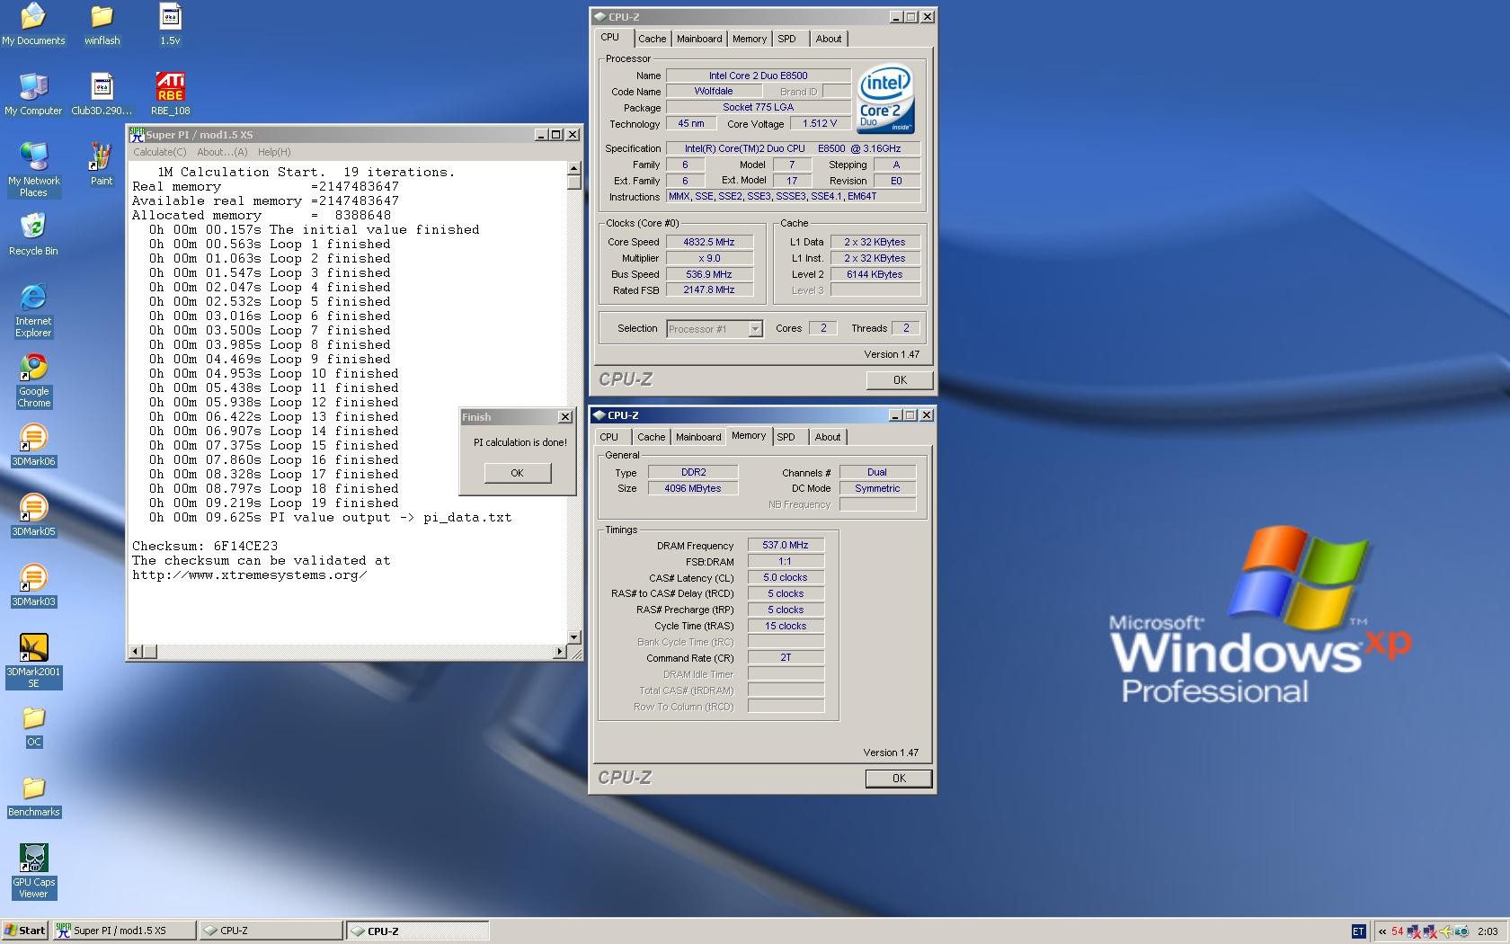Open the Help(H) menu
The width and height of the screenshot is (1510, 944).
274,152
